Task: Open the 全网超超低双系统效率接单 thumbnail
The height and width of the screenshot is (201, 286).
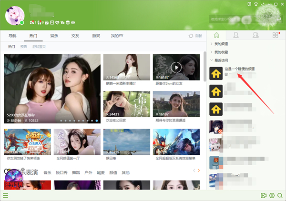Action: (x=176, y=142)
